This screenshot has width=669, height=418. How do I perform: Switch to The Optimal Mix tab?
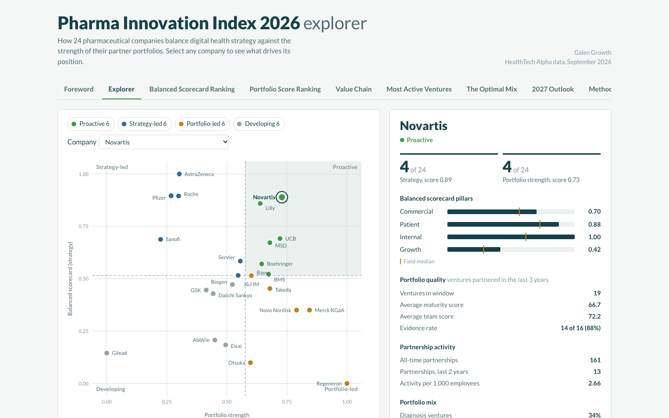point(492,89)
